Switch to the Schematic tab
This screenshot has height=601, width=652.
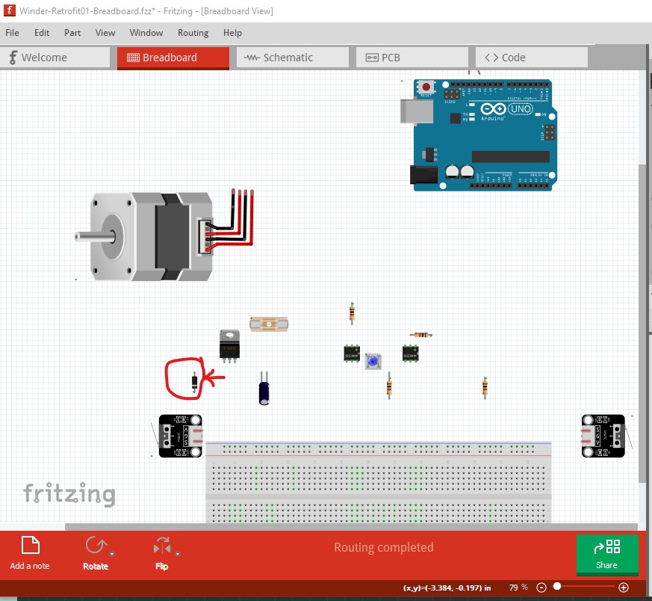(x=292, y=58)
